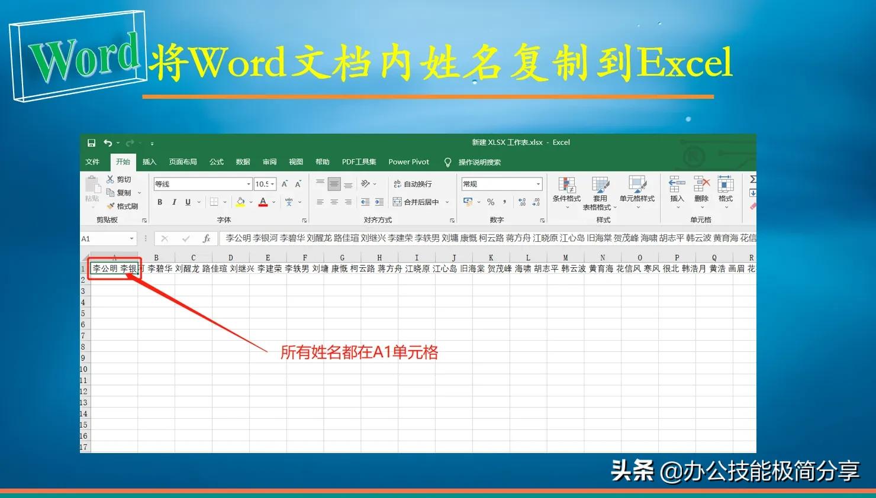Click the Cut (剪切) icon
Image resolution: width=876 pixels, height=498 pixels.
[x=110, y=179]
